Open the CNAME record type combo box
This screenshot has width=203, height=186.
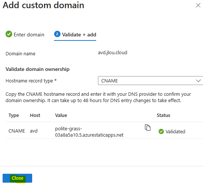[x=150, y=81]
